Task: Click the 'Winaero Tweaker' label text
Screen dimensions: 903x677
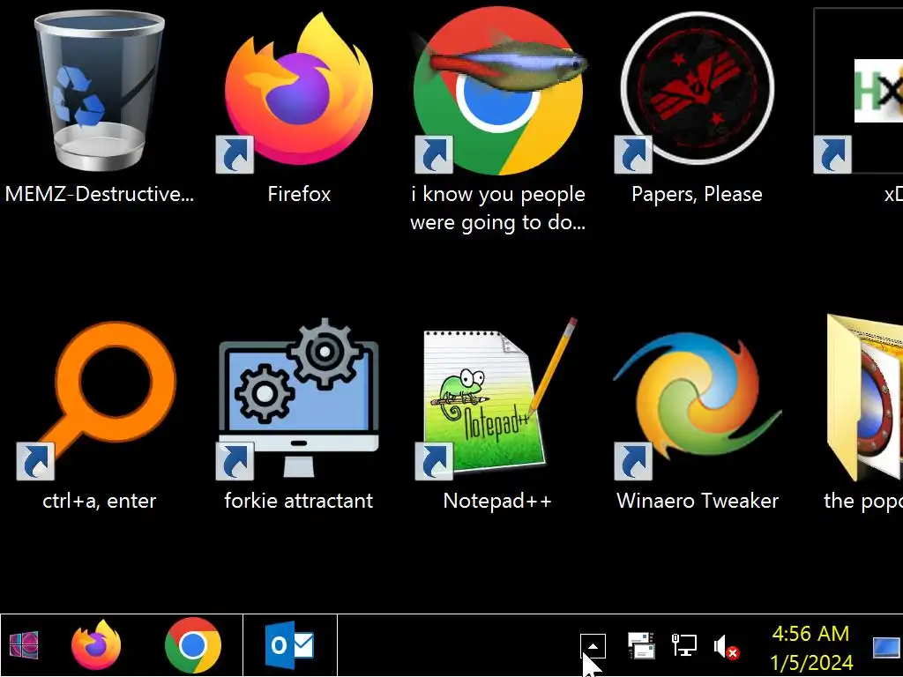Action: point(698,501)
